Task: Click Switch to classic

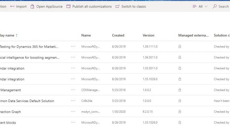Action: click(131, 6)
